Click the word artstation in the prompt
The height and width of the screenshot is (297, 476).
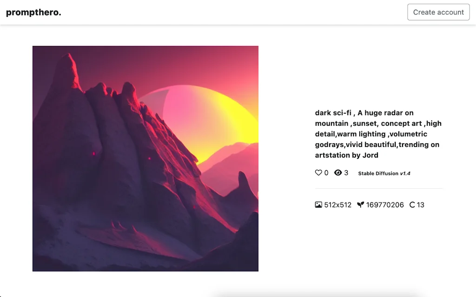tap(333, 155)
